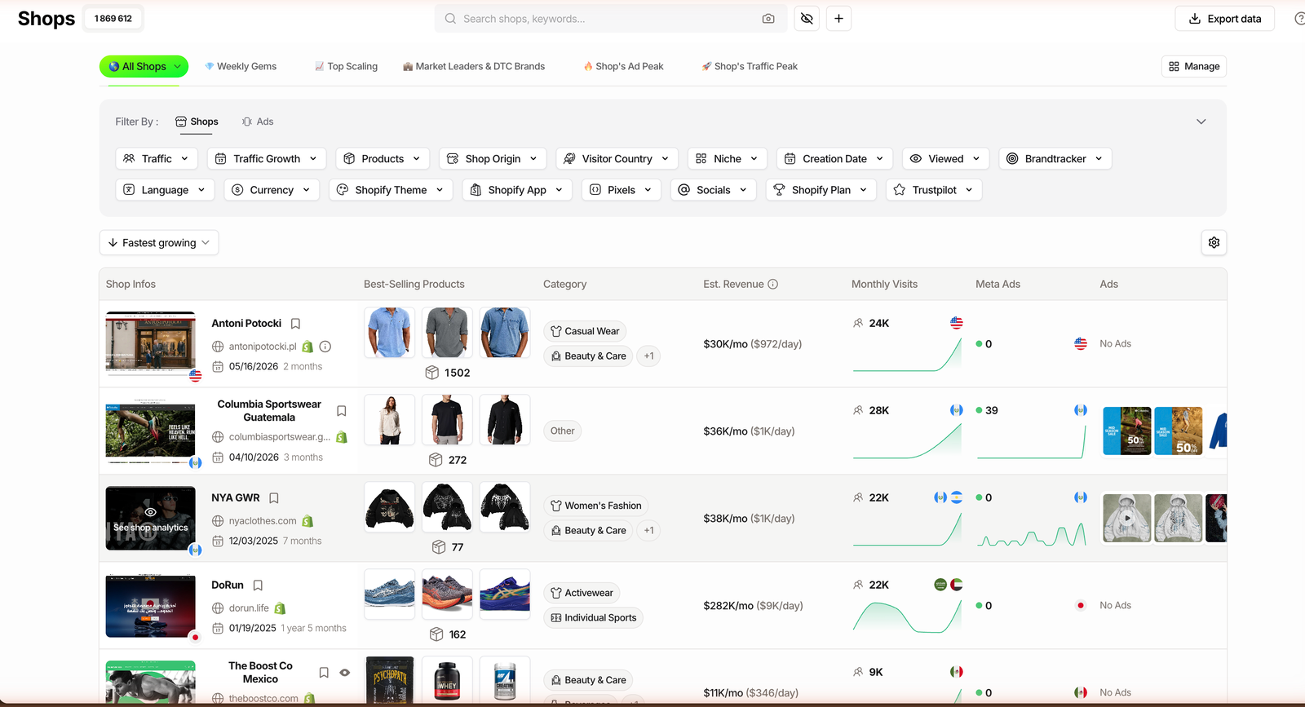Viewport: 1305px width, 707px height.
Task: Open the Fastest growing sort dropdown
Action: click(x=159, y=243)
